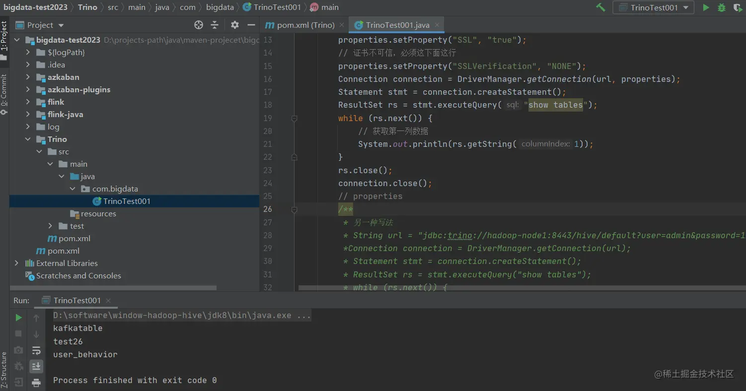
Task: Click the "show tables" SQL string in editor
Action: [x=555, y=105]
